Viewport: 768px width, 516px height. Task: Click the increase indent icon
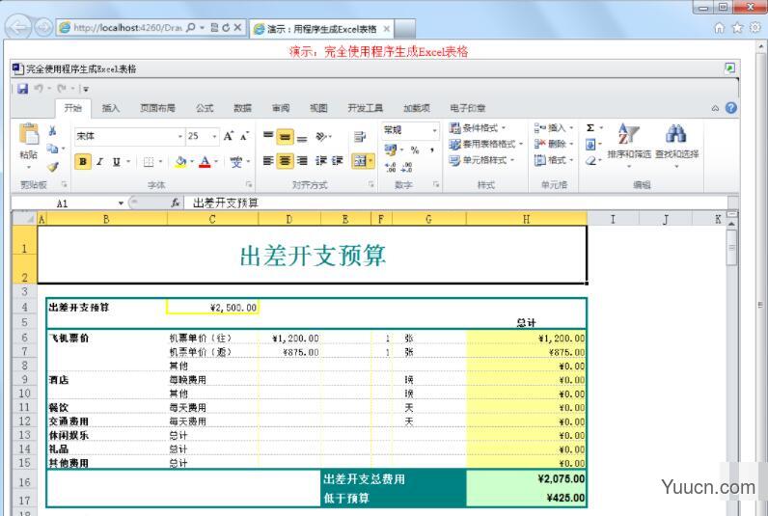click(337, 160)
